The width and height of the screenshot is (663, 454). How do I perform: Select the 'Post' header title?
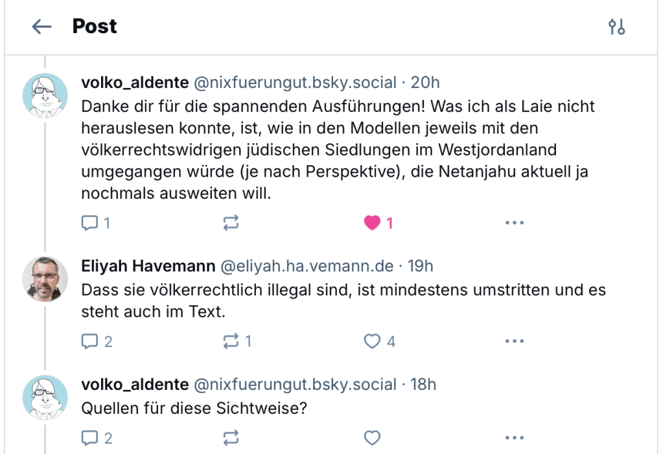point(95,27)
